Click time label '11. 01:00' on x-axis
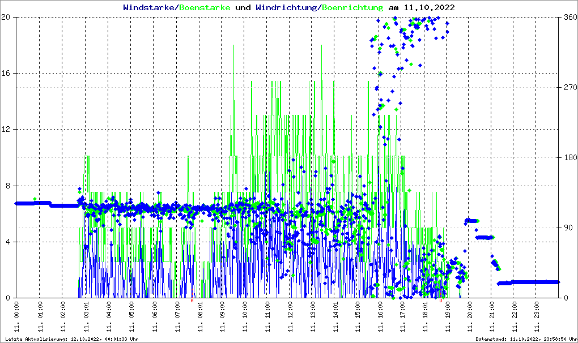578x343 pixels. point(40,317)
